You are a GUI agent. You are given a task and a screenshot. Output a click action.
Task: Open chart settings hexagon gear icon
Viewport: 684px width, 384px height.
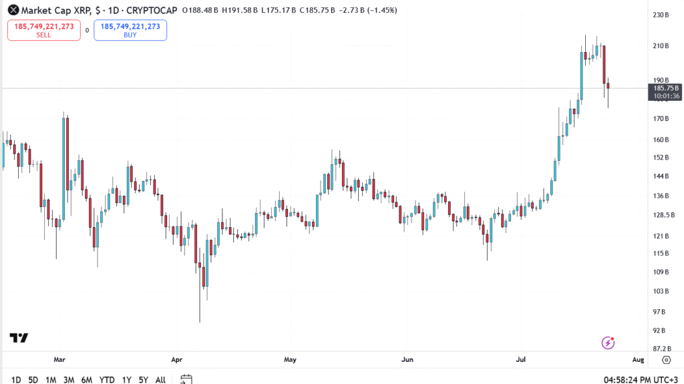(666, 360)
